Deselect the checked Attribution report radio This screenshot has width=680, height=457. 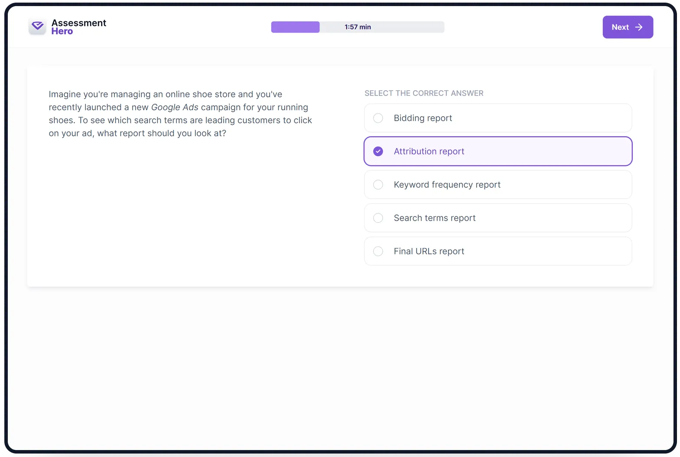[378, 151]
